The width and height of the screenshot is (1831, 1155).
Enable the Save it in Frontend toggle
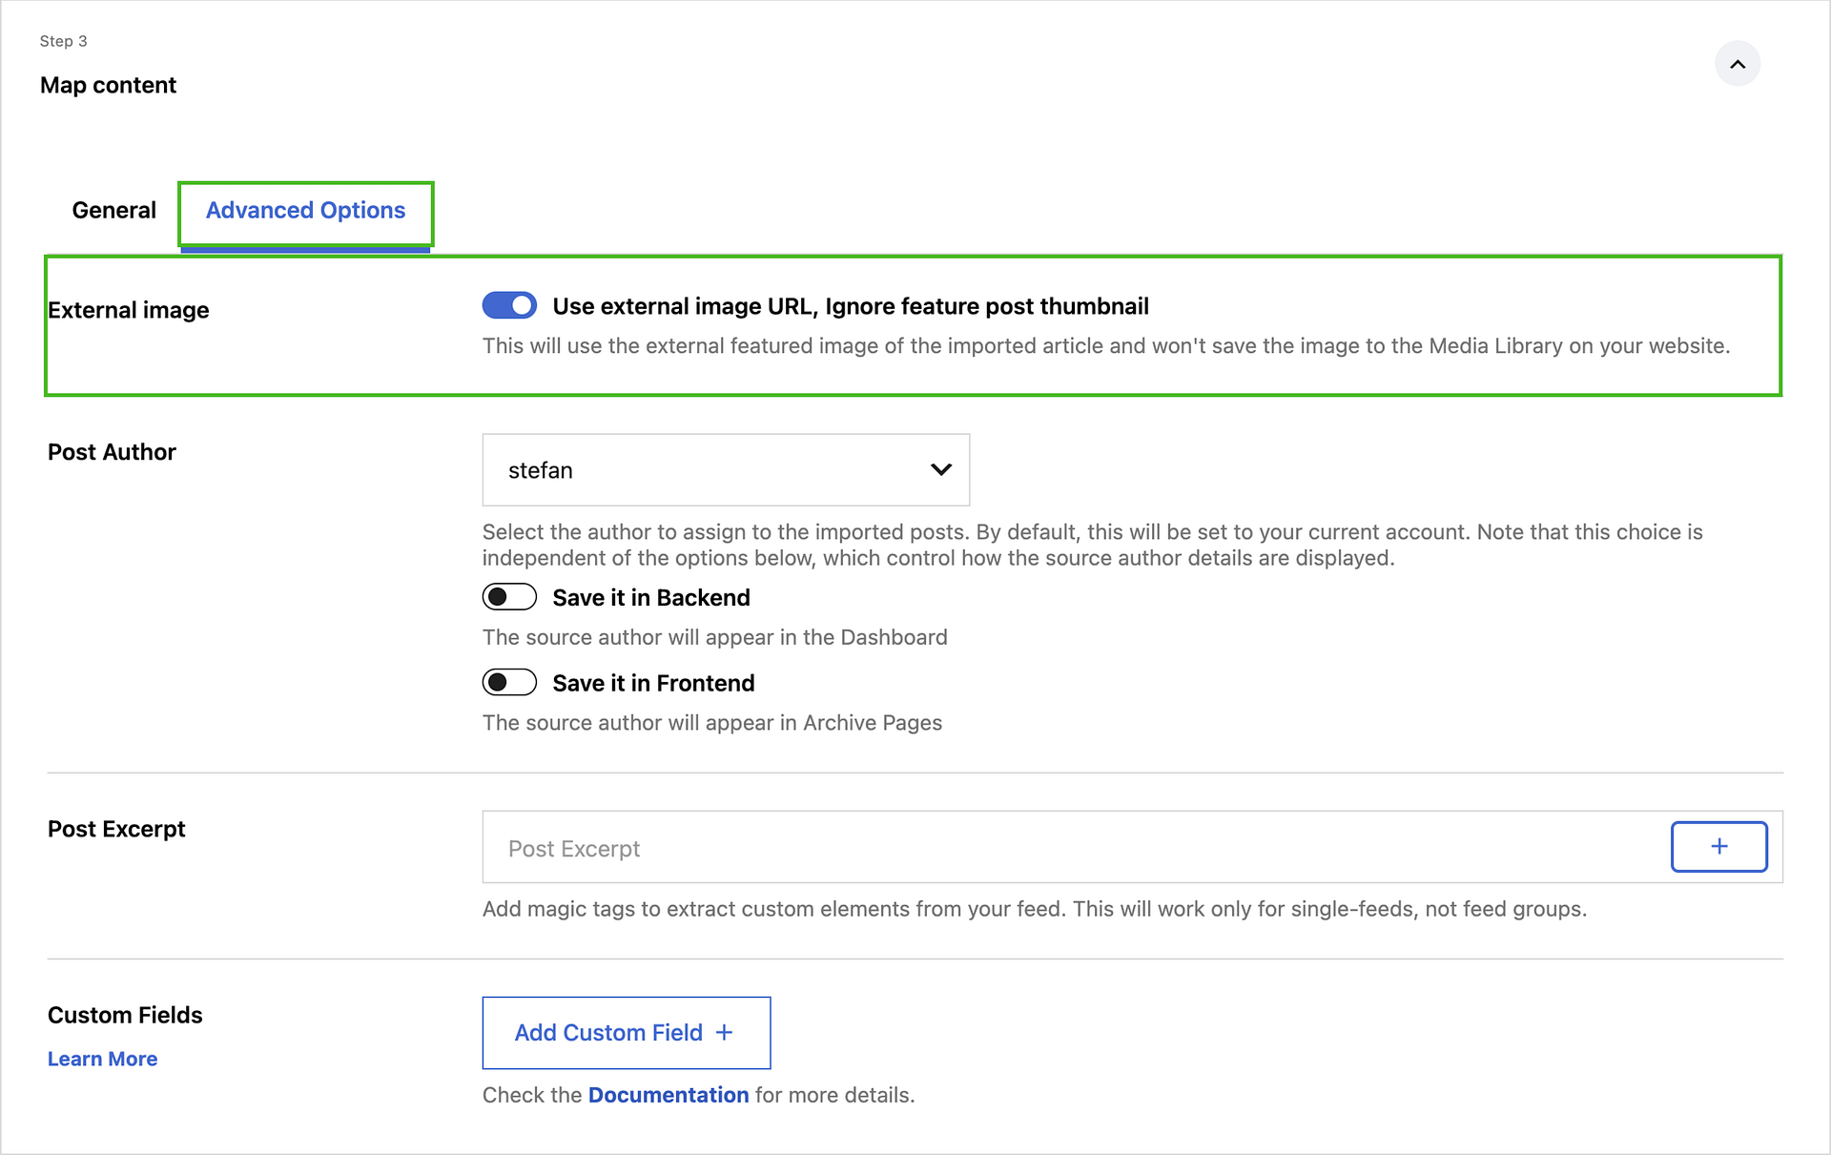(x=509, y=682)
